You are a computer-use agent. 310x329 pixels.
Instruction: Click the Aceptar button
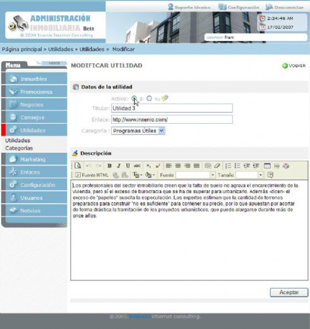pyautogui.click(x=289, y=292)
